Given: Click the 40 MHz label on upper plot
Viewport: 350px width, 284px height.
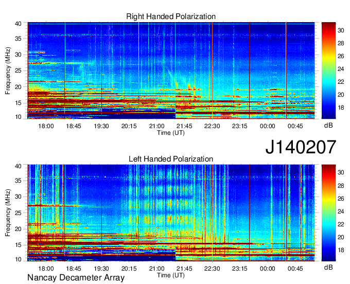Looking at the screenshot, I should click(18, 24).
